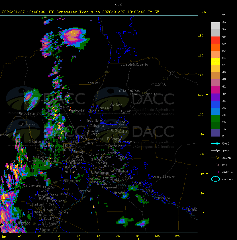The width and height of the screenshot is (237, 240).
Task: Click the cyan 50YD track arrow in legend
Action: (x=215, y=143)
